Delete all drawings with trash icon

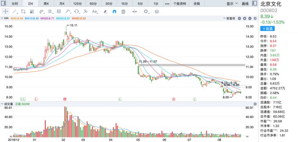(x=124, y=12)
